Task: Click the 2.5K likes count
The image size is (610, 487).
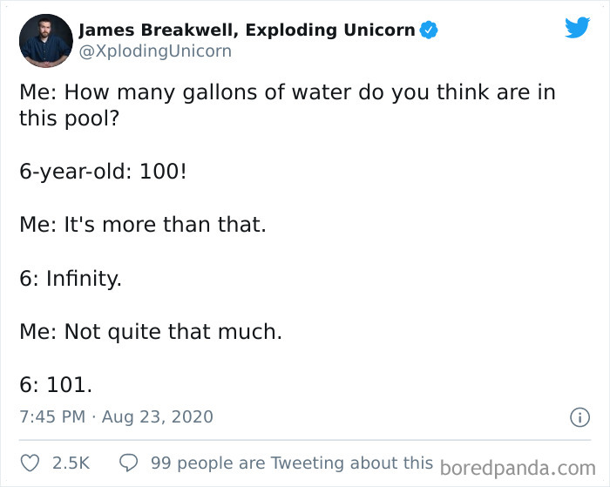Action: (x=71, y=463)
